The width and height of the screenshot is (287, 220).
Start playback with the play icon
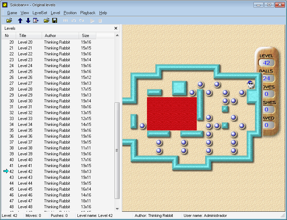point(92,20)
